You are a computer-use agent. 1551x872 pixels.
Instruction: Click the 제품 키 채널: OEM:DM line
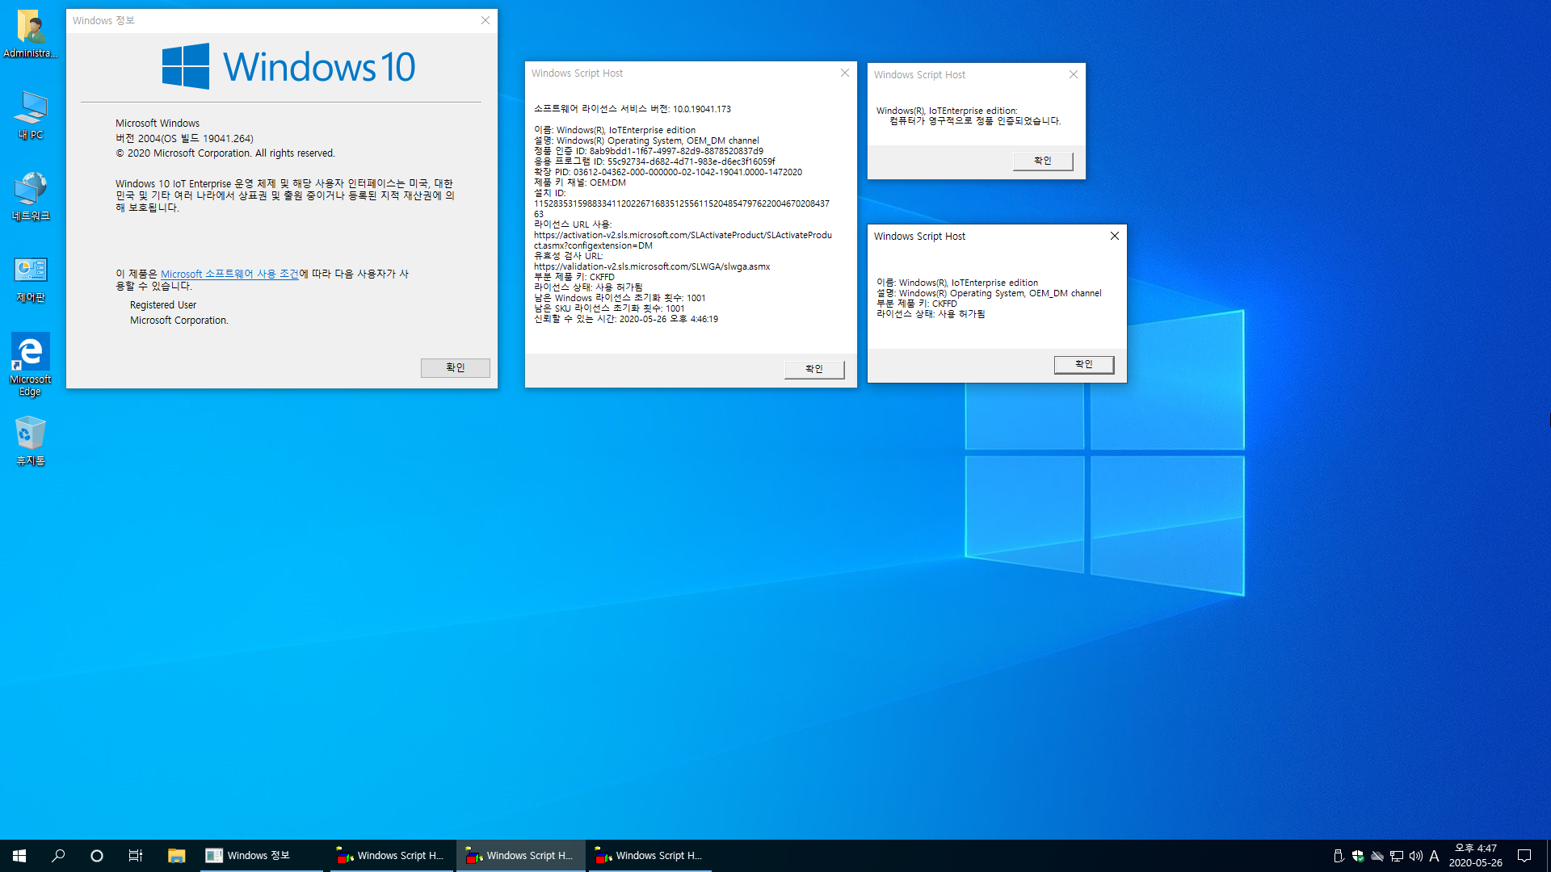(x=580, y=182)
